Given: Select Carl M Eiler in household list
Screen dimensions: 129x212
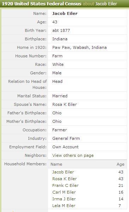Looking at the screenshot, I should 64,192.
